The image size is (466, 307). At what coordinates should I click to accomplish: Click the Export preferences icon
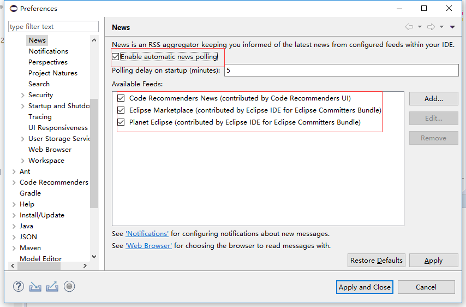pyautogui.click(x=52, y=286)
